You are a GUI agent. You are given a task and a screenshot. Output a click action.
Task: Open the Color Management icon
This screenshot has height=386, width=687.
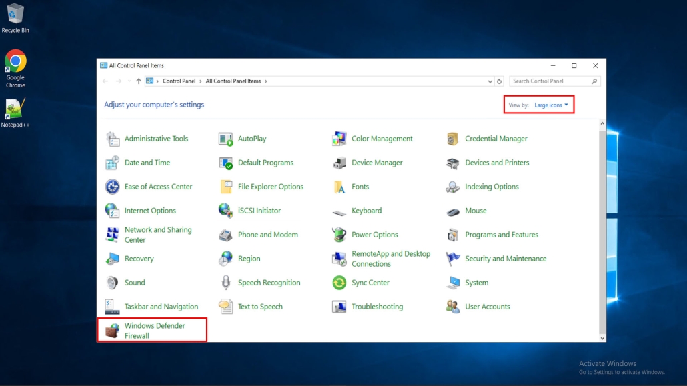pyautogui.click(x=339, y=139)
